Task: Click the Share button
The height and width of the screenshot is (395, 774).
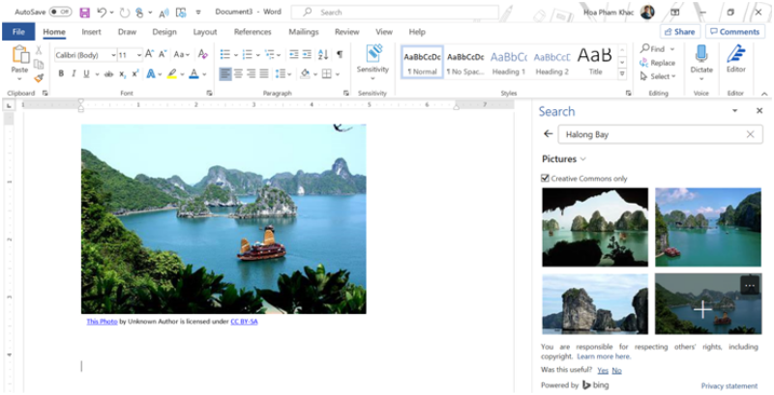Action: [678, 32]
